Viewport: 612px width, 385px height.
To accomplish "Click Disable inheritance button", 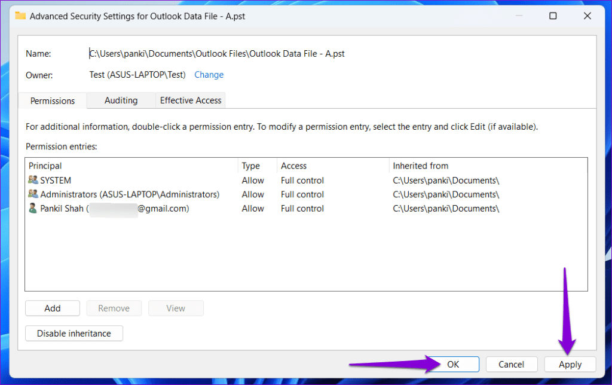I will coord(74,334).
